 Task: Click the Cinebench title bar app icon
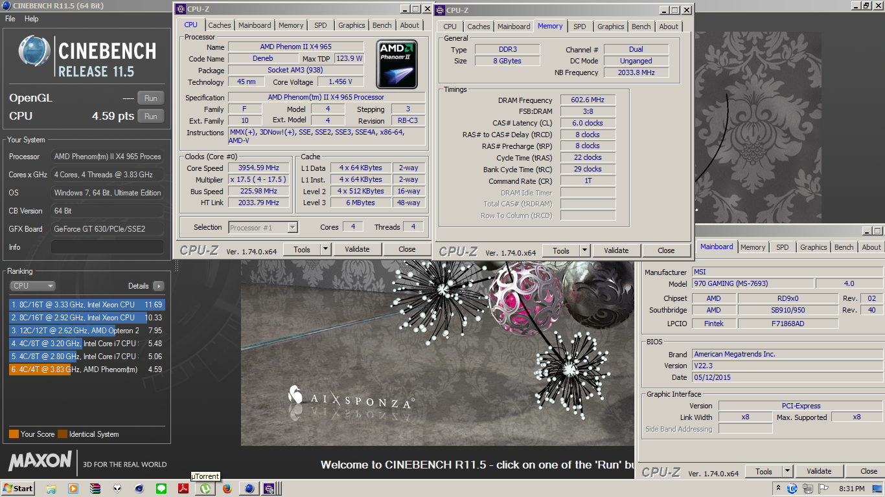6,6
